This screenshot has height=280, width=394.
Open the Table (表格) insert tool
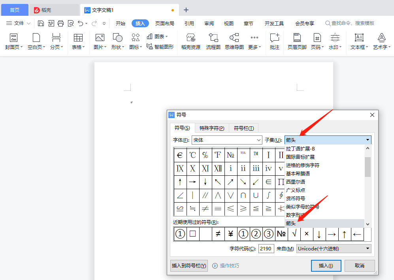78,41
